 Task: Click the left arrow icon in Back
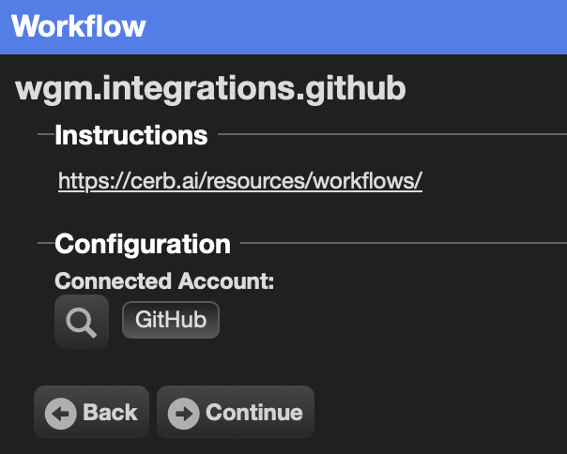[x=60, y=414]
